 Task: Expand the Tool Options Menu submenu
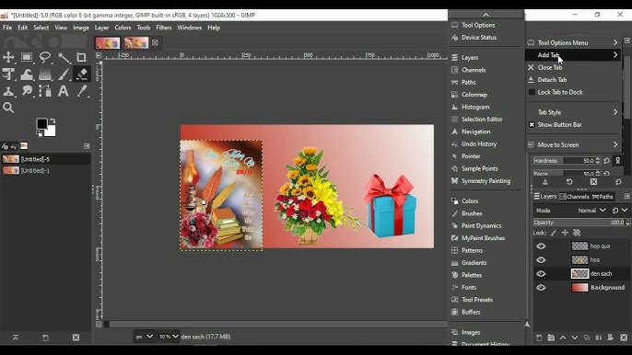tap(574, 42)
